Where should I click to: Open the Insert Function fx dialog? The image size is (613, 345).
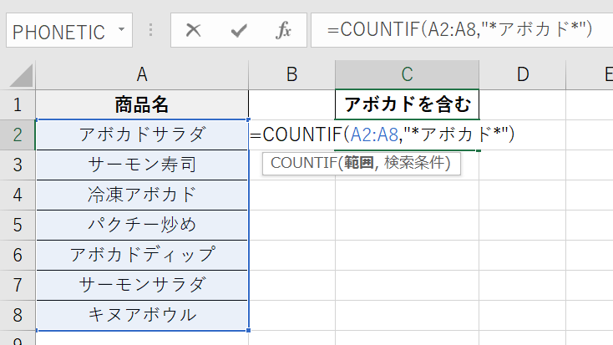coord(283,31)
